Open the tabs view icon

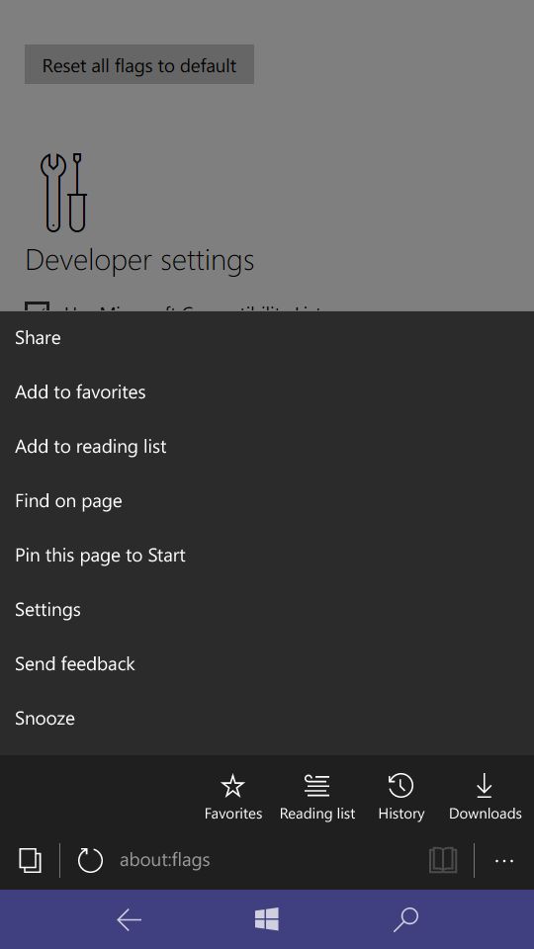(x=31, y=860)
